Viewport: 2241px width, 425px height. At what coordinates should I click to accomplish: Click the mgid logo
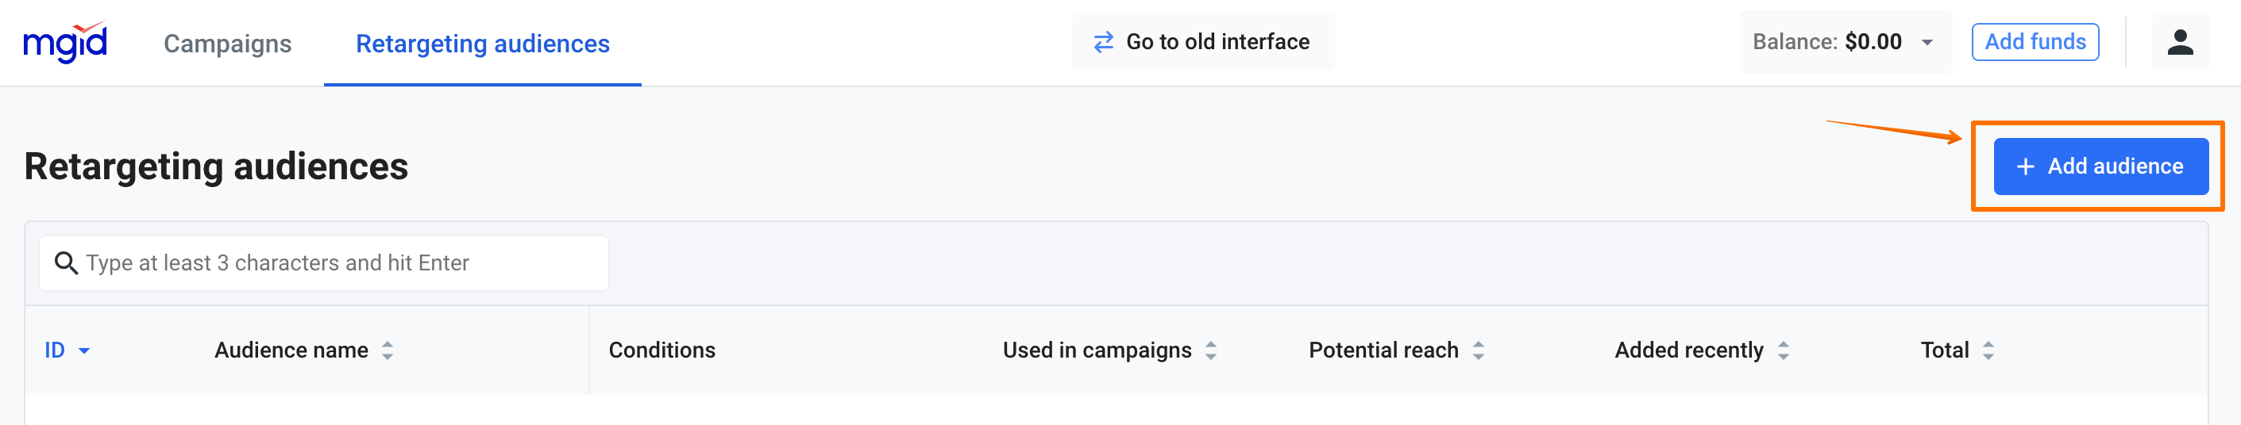65,42
